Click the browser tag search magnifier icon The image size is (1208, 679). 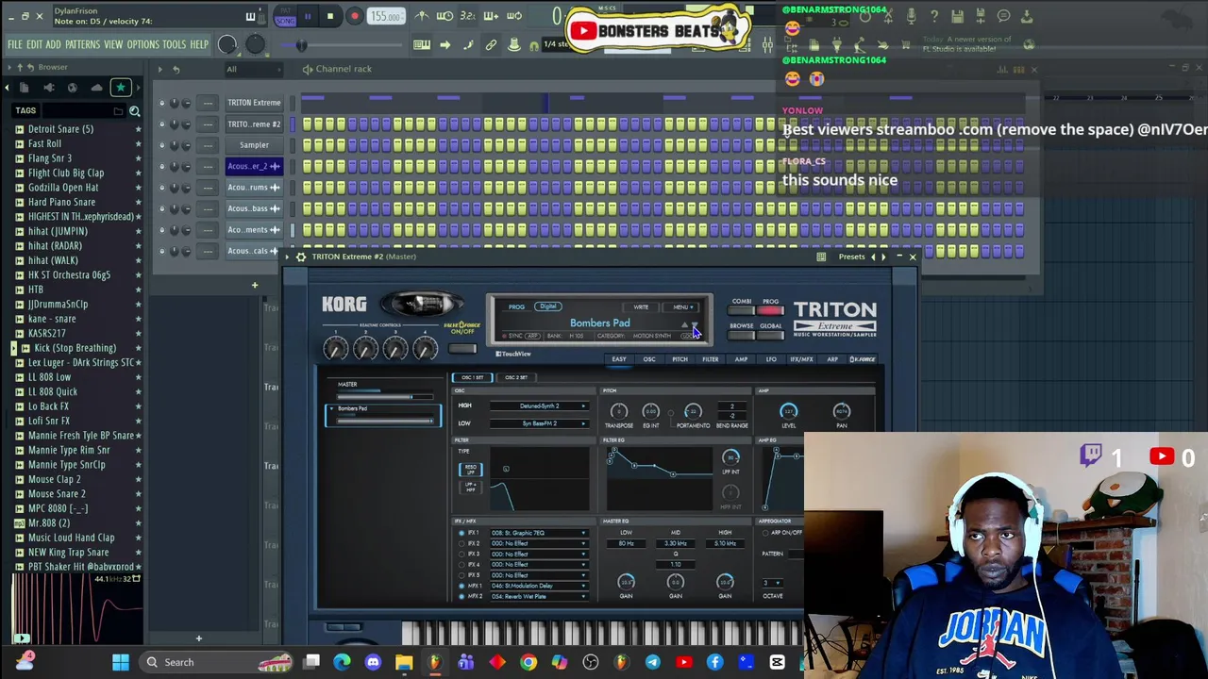click(134, 111)
